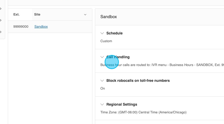224x124 pixels.
Task: Click the robocall blocking On status
Action: [103, 89]
